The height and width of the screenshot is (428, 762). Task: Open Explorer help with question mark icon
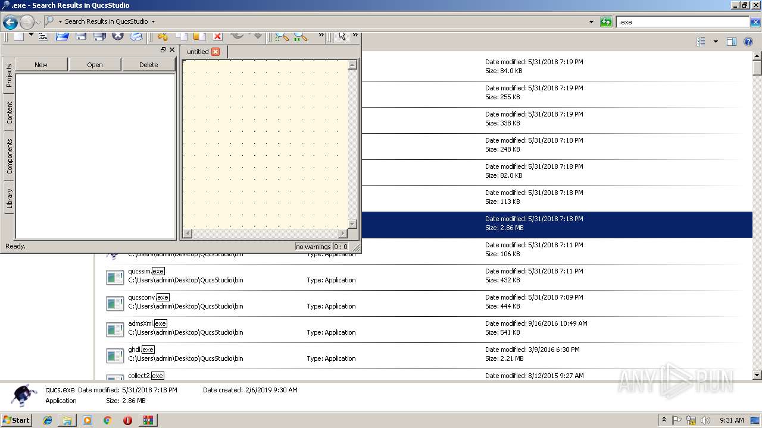click(748, 42)
